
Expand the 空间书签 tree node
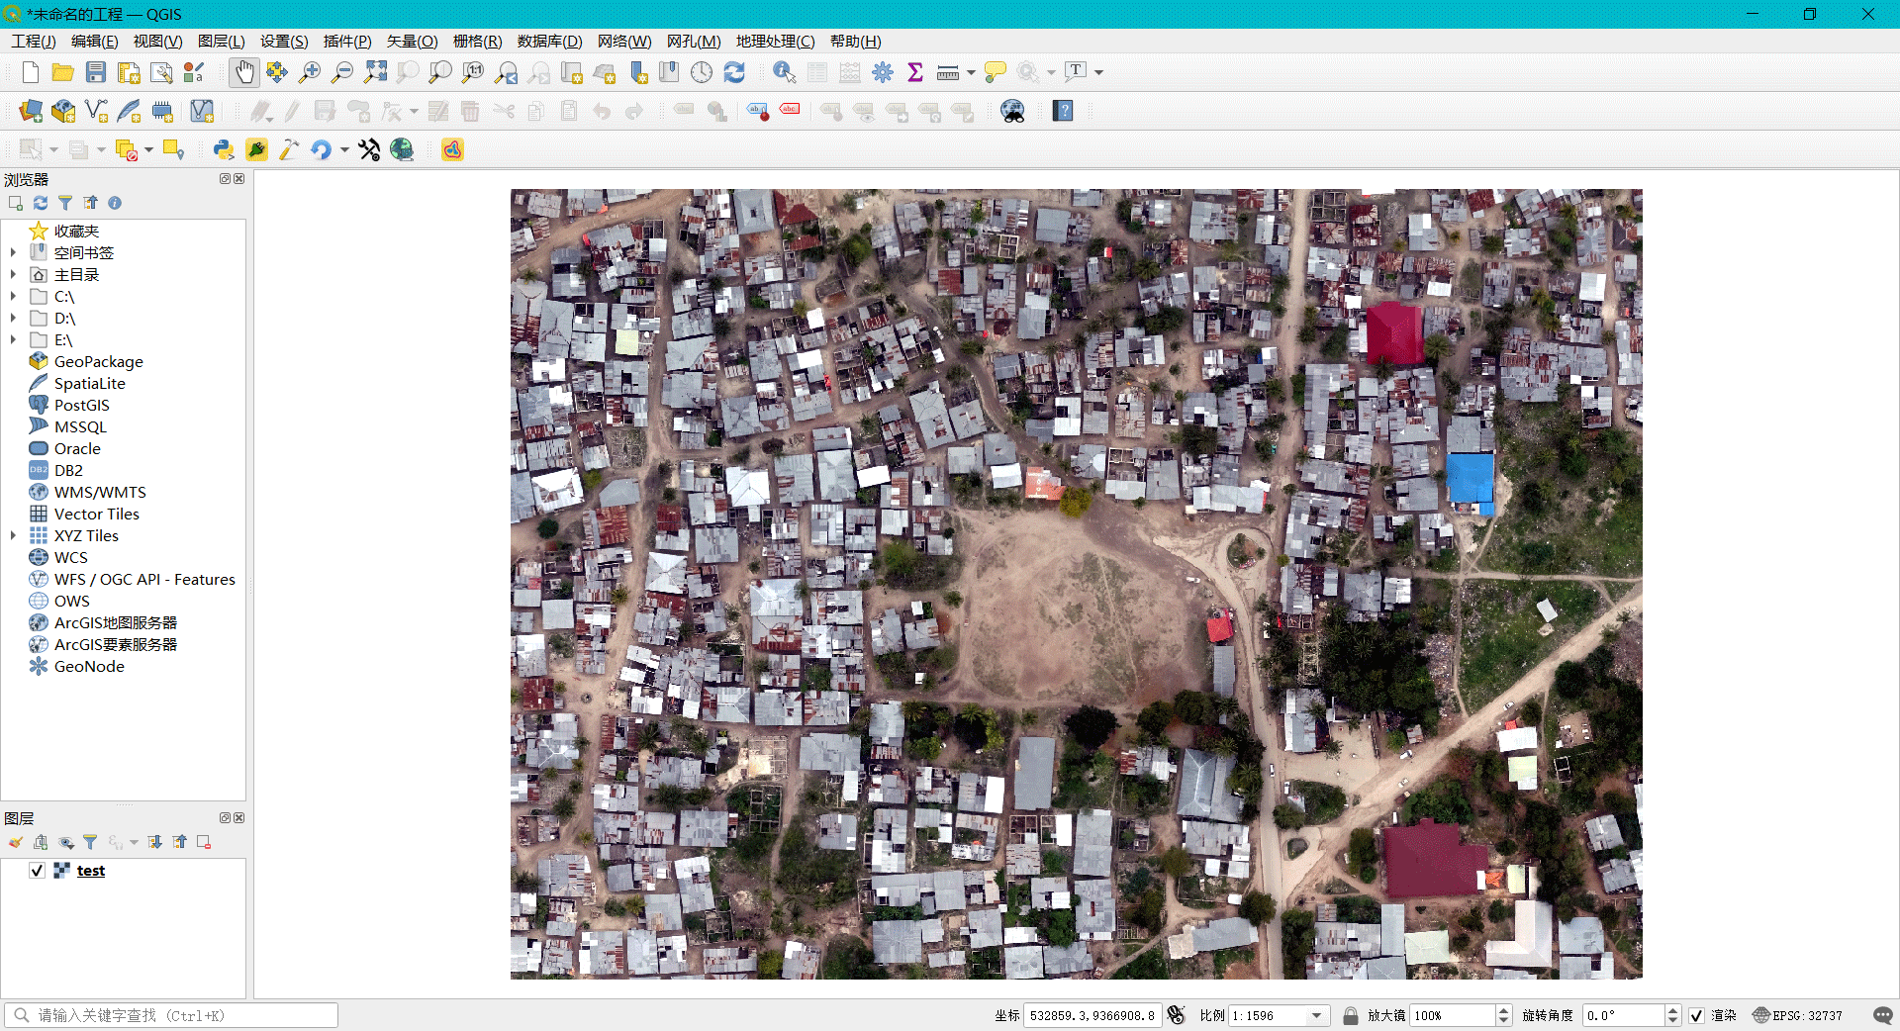[13, 253]
